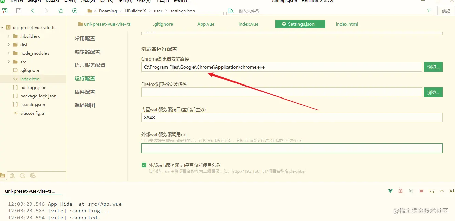Stop running with the red square icon
Screen dimensions: 455x221
coord(421,191)
